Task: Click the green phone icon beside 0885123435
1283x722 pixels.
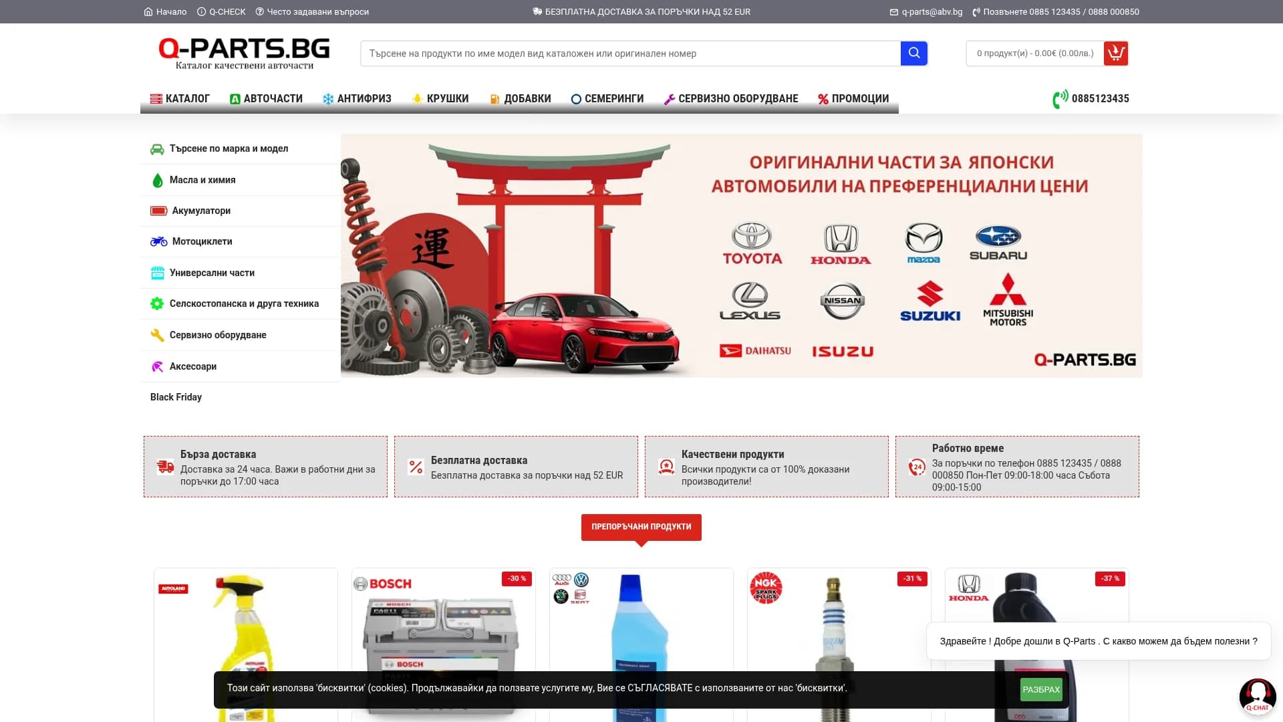Action: coord(1058,98)
